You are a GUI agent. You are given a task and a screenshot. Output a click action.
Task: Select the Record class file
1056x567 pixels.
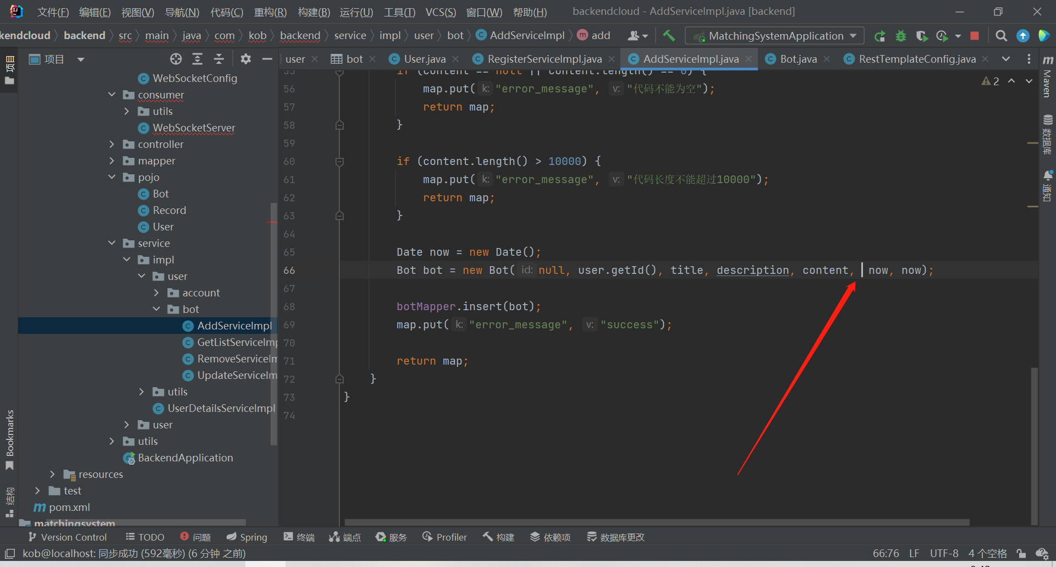click(x=162, y=210)
